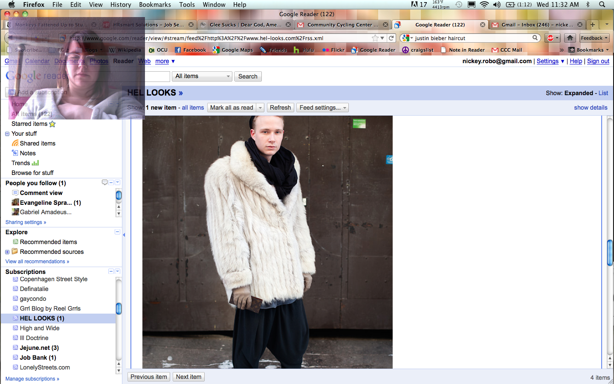This screenshot has height=384, width=614.
Task: Bookmark the page with the star icon
Action: pos(375,38)
